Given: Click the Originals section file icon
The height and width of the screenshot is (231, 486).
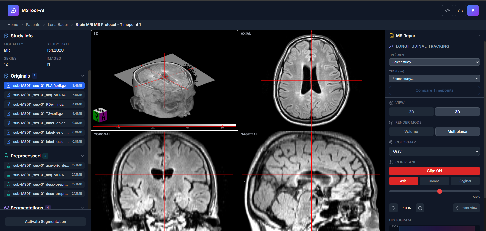Looking at the screenshot, I should tap(6, 76).
